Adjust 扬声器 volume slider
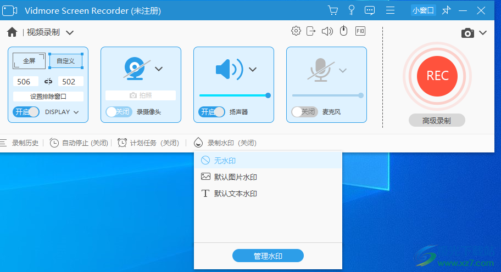Image resolution: width=501 pixels, height=272 pixels. click(235, 95)
